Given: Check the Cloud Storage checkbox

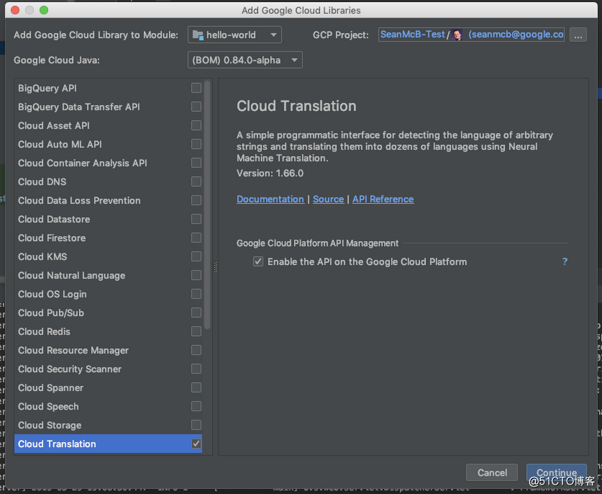Looking at the screenshot, I should pos(196,425).
